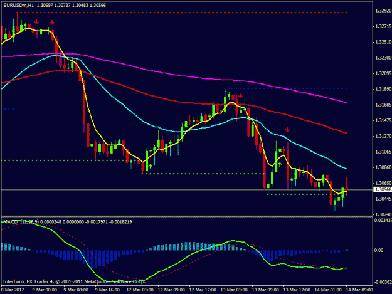Click the 12 Mar 17:00 time label

pyautogui.click(x=203, y=290)
